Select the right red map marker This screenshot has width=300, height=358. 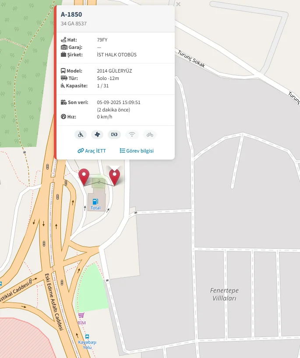[114, 177]
